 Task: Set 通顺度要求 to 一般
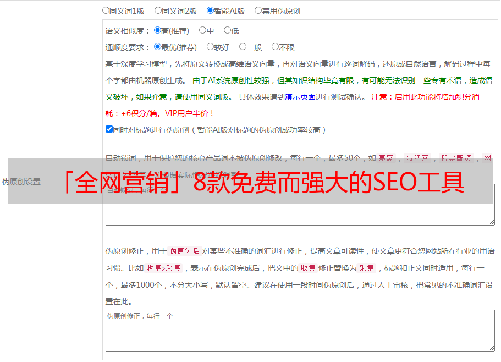(x=243, y=47)
